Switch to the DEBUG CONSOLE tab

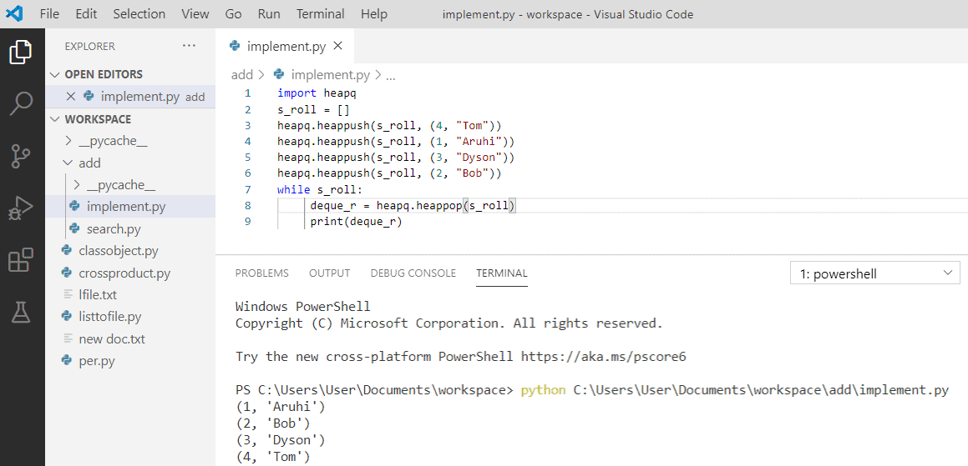[x=413, y=273]
